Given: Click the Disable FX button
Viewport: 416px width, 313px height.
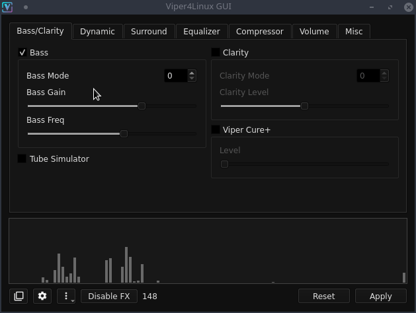Looking at the screenshot, I should [x=109, y=296].
